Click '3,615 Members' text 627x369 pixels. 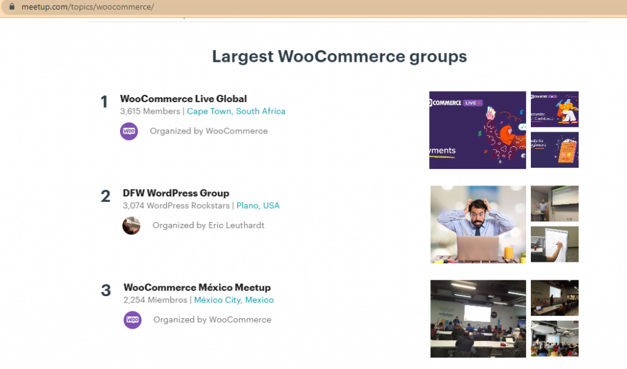150,111
